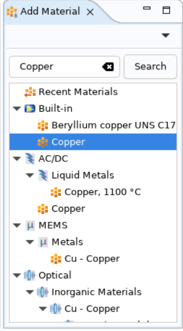Collapse the Liquid Metals node
Screen dimensions: 183x331
30,175
